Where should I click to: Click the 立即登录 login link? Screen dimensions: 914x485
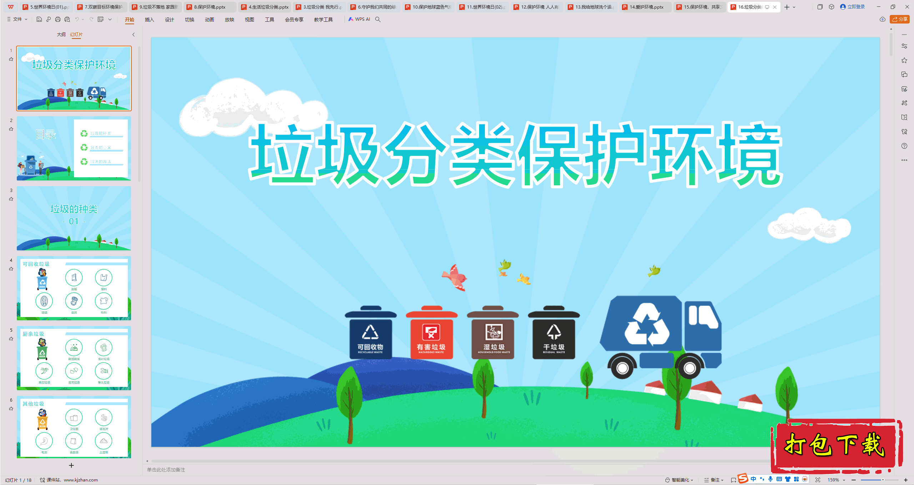pos(853,7)
